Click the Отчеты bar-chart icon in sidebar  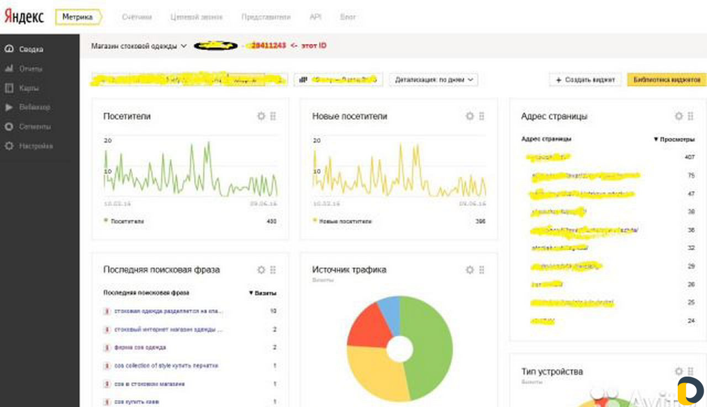(x=9, y=69)
